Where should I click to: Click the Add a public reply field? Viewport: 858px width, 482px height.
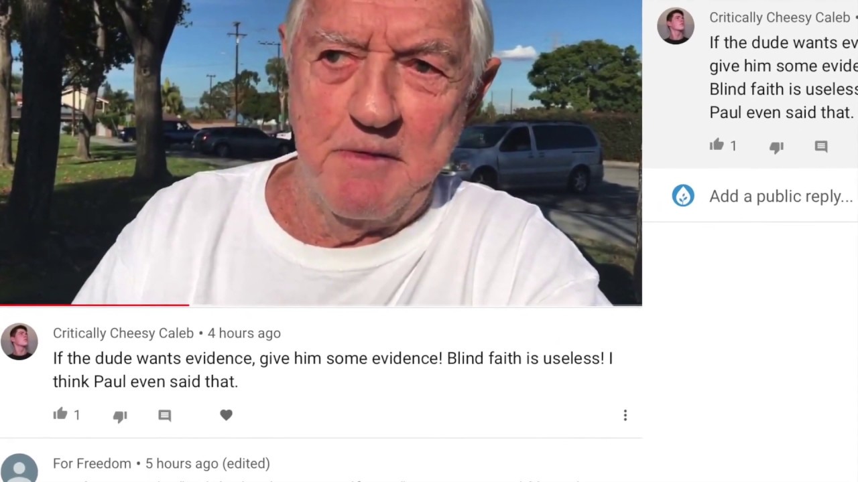[x=782, y=196]
